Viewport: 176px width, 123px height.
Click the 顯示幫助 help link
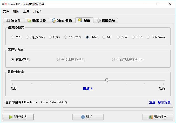click(164, 102)
